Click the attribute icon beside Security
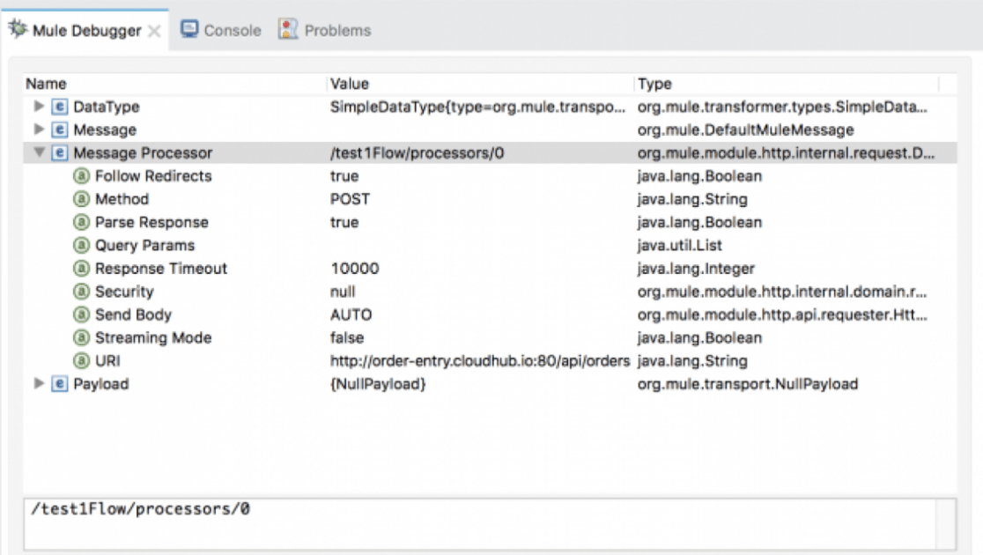983x555 pixels. click(x=82, y=292)
